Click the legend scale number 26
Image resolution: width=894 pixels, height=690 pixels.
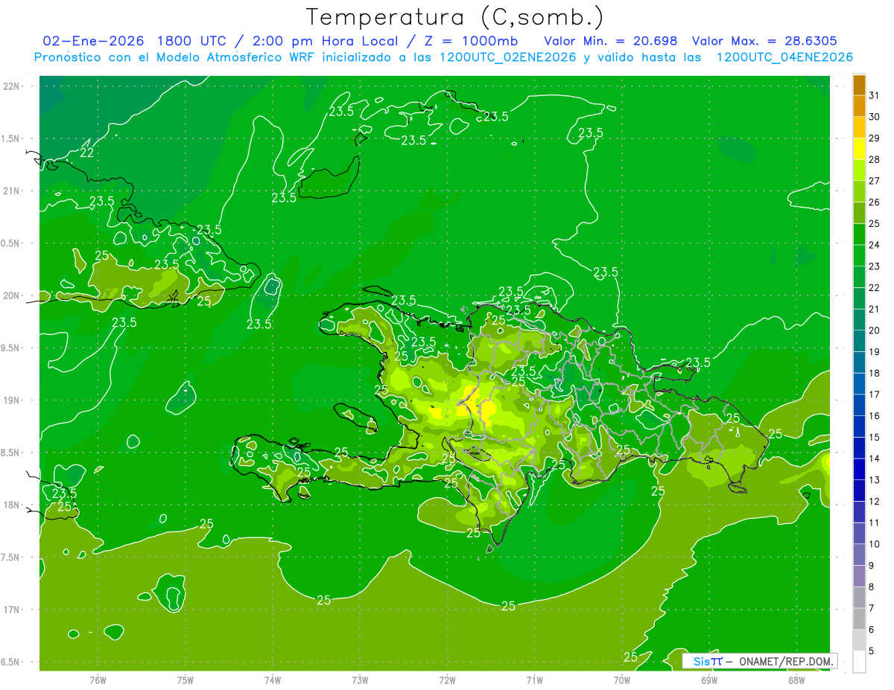coord(875,202)
